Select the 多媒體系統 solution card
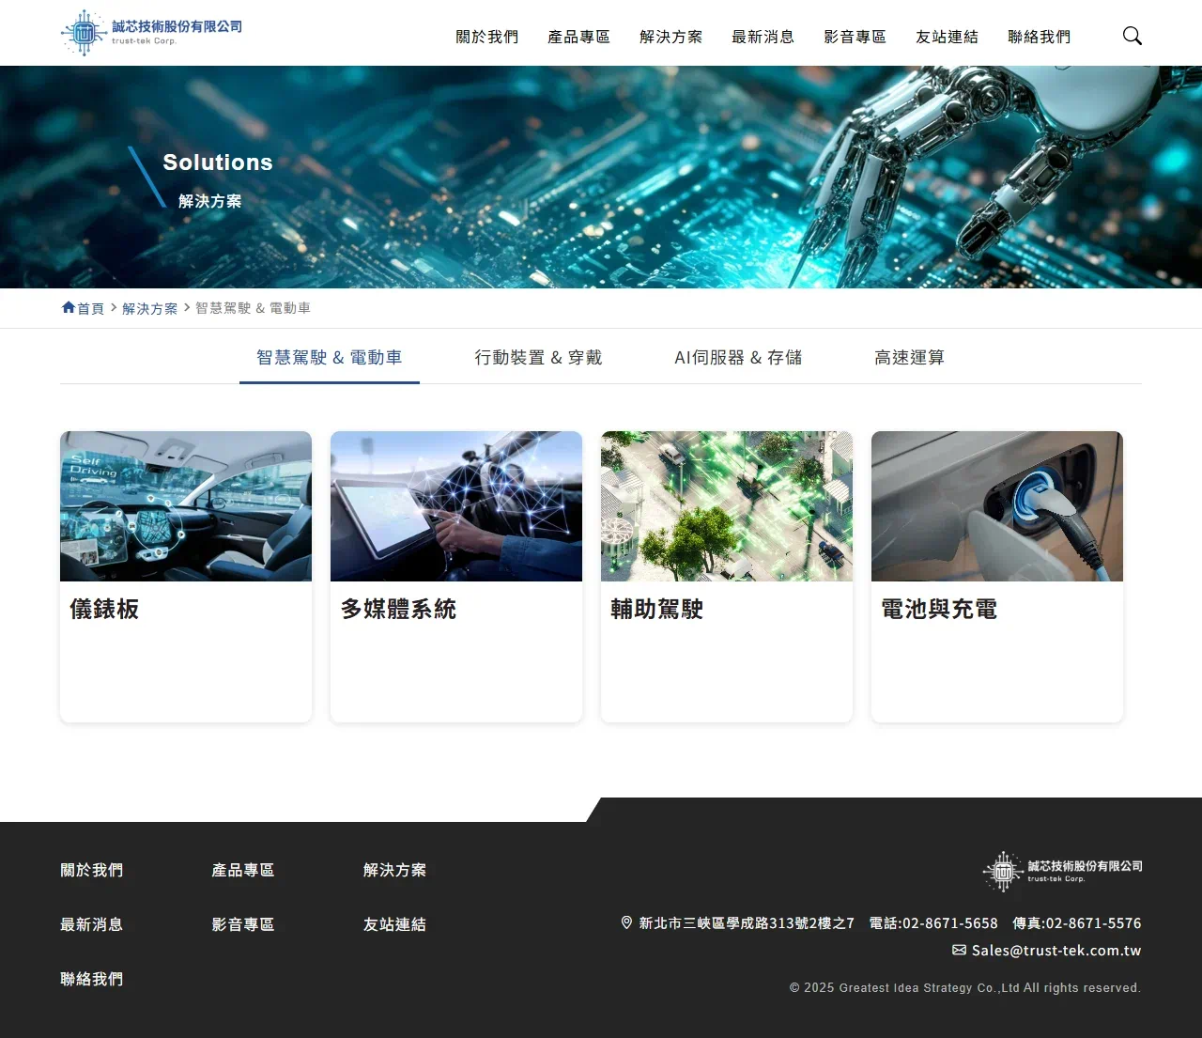The width and height of the screenshot is (1202, 1038). [x=455, y=577]
